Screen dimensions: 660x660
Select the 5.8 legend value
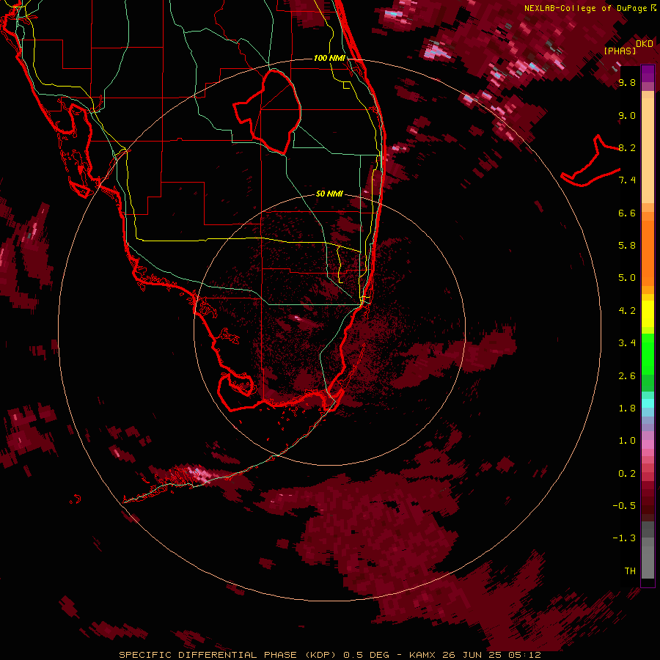(627, 246)
